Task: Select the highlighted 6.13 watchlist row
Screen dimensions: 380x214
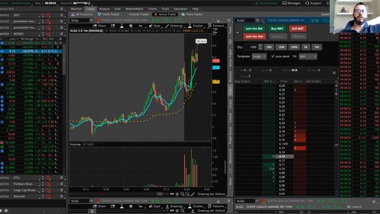Action: (x=31, y=51)
